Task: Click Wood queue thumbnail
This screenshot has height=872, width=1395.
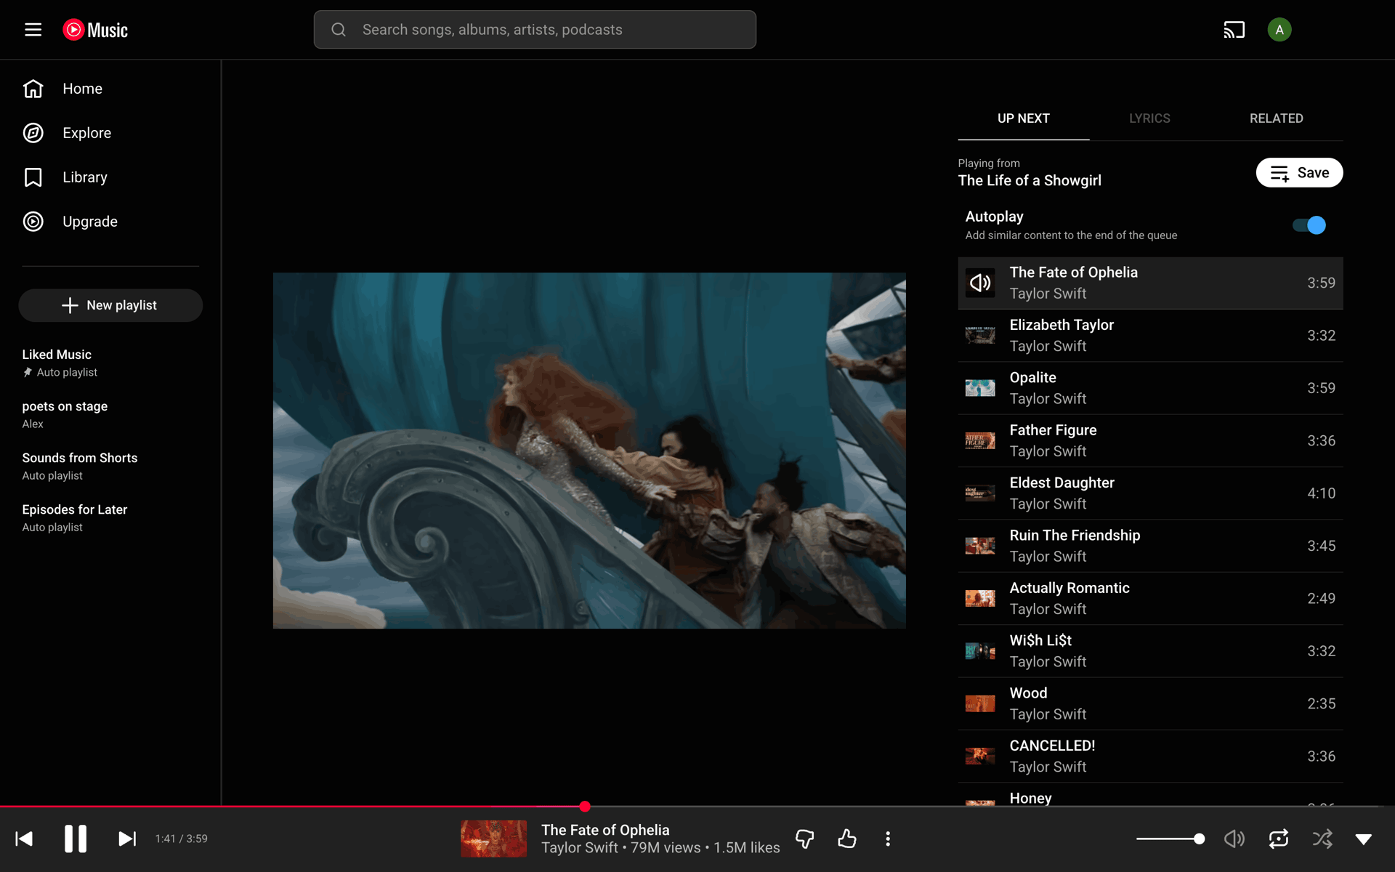Action: tap(980, 703)
